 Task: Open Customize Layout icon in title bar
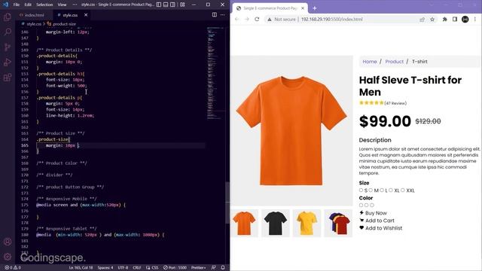point(182,5)
